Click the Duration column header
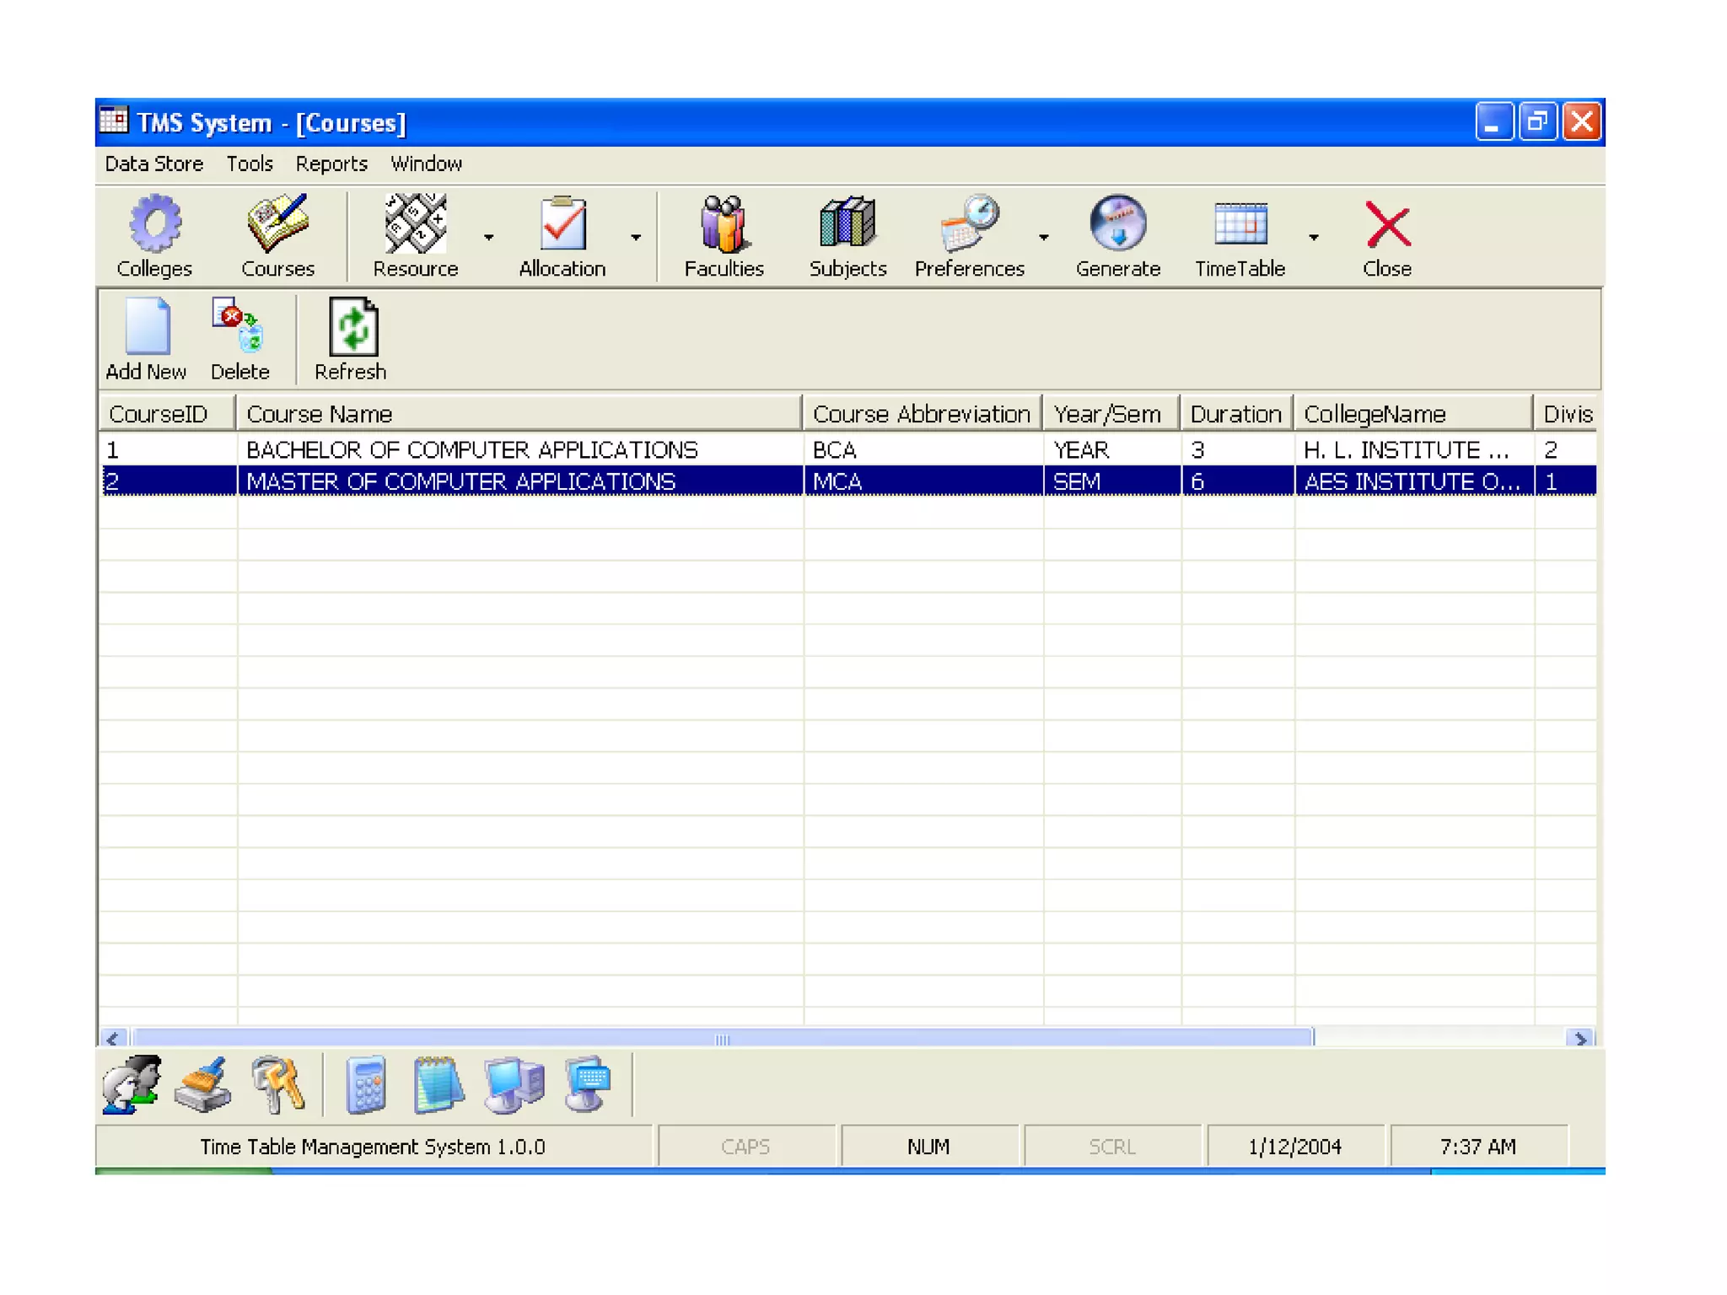The image size is (1727, 1295). click(1235, 414)
